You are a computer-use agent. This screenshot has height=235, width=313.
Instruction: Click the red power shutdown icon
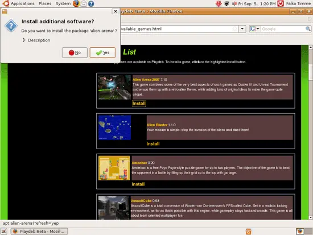coord(281,3)
